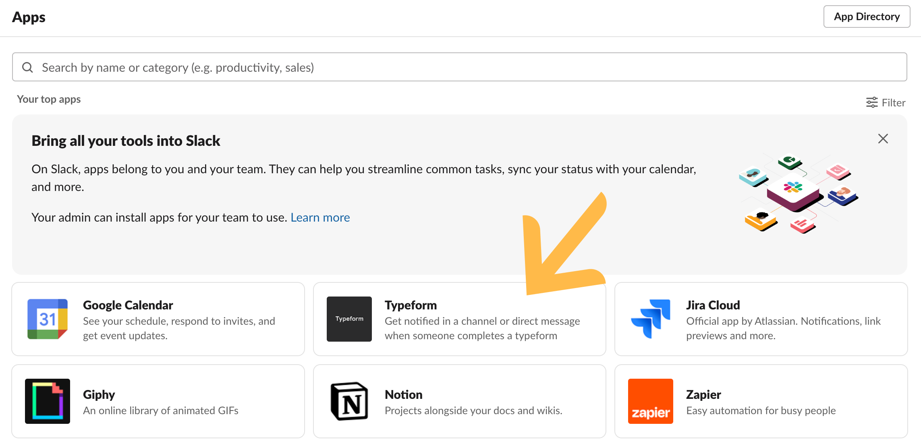
Task: Click Google Calendar's See your schedule description
Action: [x=179, y=328]
